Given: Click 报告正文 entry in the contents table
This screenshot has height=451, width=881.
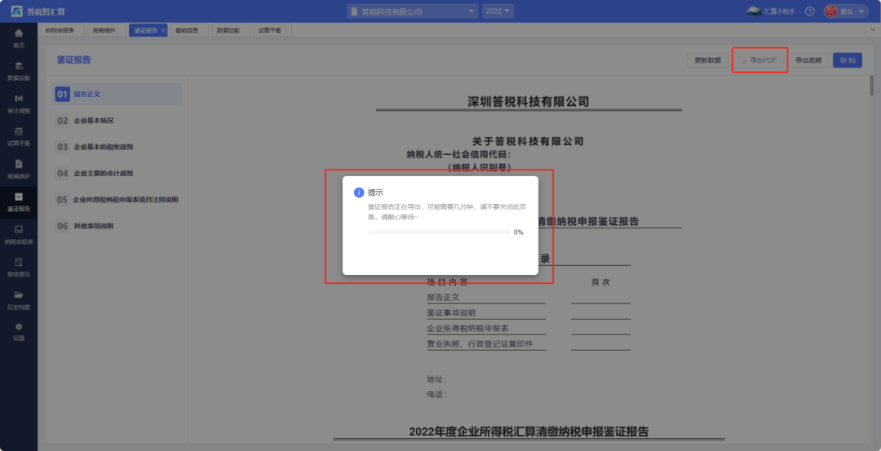Looking at the screenshot, I should click(443, 297).
